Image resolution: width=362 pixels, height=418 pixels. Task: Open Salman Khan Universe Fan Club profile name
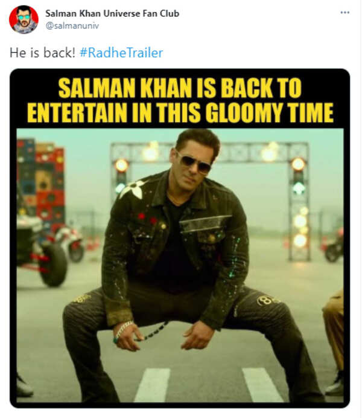[113, 13]
